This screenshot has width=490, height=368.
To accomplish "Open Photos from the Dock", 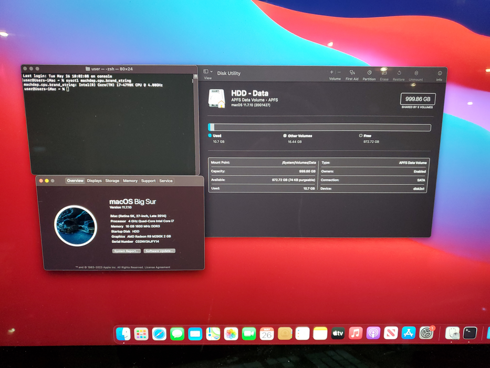I will (231, 334).
